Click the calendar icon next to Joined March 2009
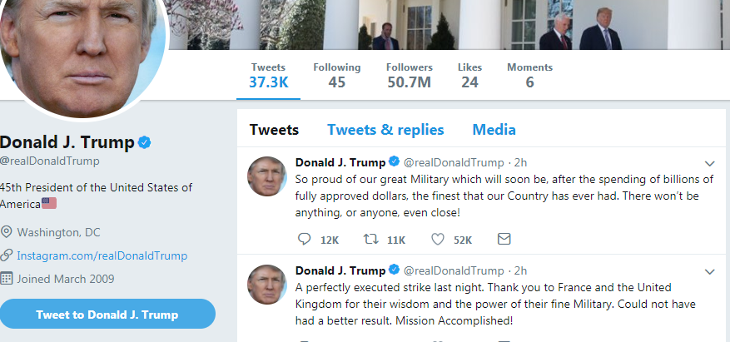The image size is (730, 342). 6,279
